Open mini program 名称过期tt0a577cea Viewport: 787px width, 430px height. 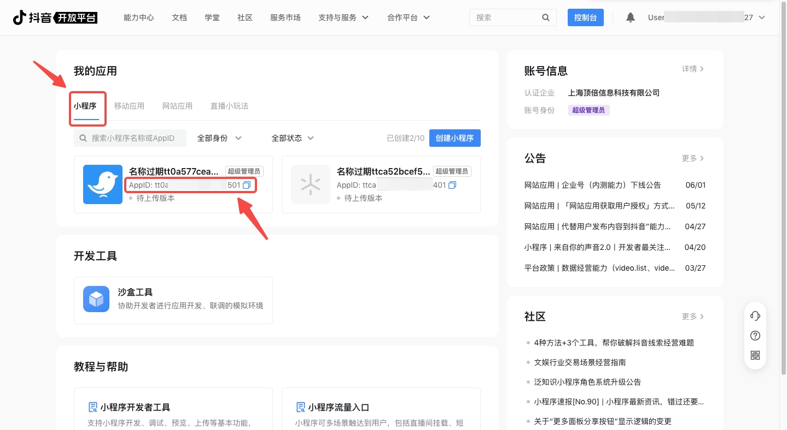tap(173, 184)
